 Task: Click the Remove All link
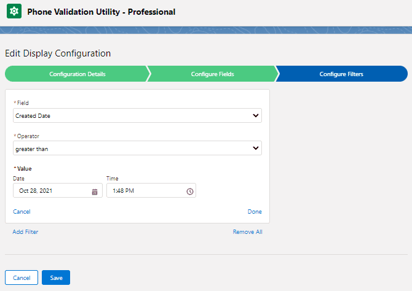click(x=247, y=232)
